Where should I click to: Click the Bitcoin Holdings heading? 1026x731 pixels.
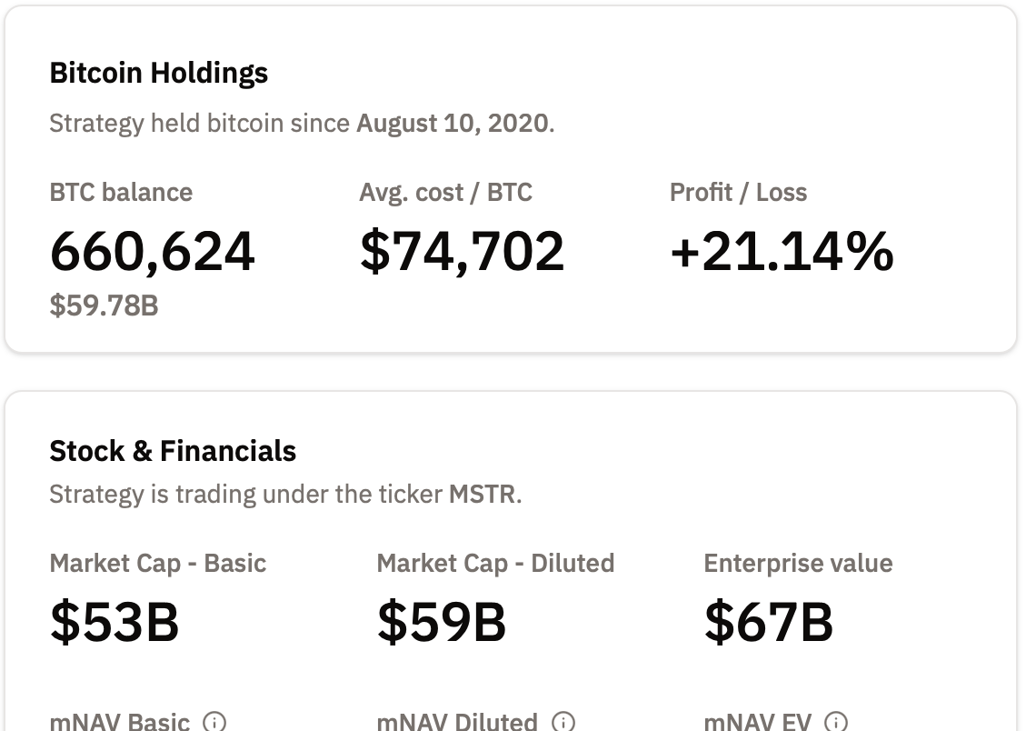coord(159,73)
